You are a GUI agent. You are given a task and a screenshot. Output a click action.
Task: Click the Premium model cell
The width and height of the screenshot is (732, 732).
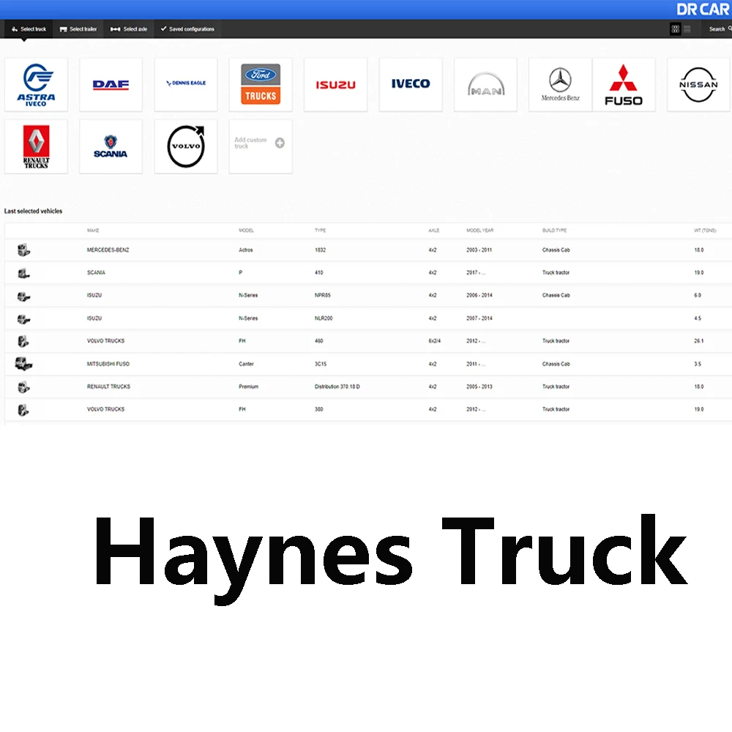tap(248, 386)
